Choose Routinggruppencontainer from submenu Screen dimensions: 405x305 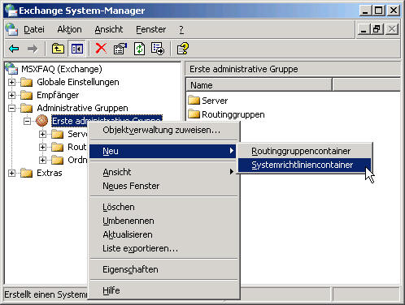pos(304,151)
